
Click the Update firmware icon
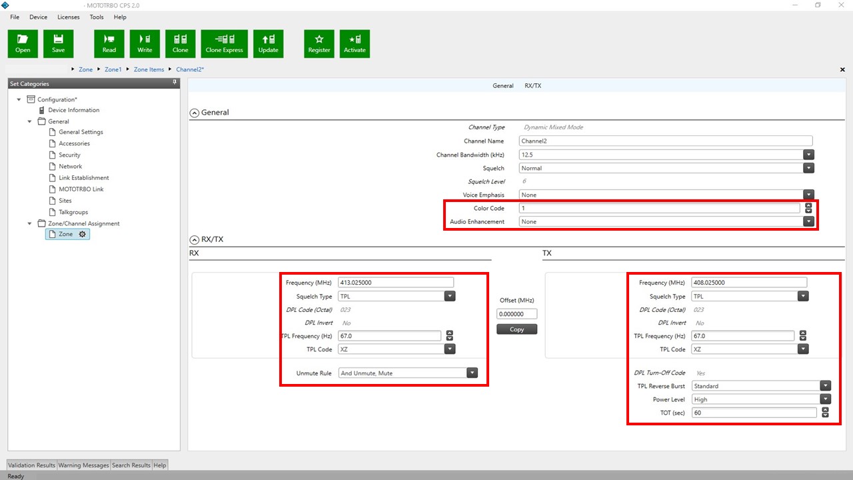pos(268,43)
